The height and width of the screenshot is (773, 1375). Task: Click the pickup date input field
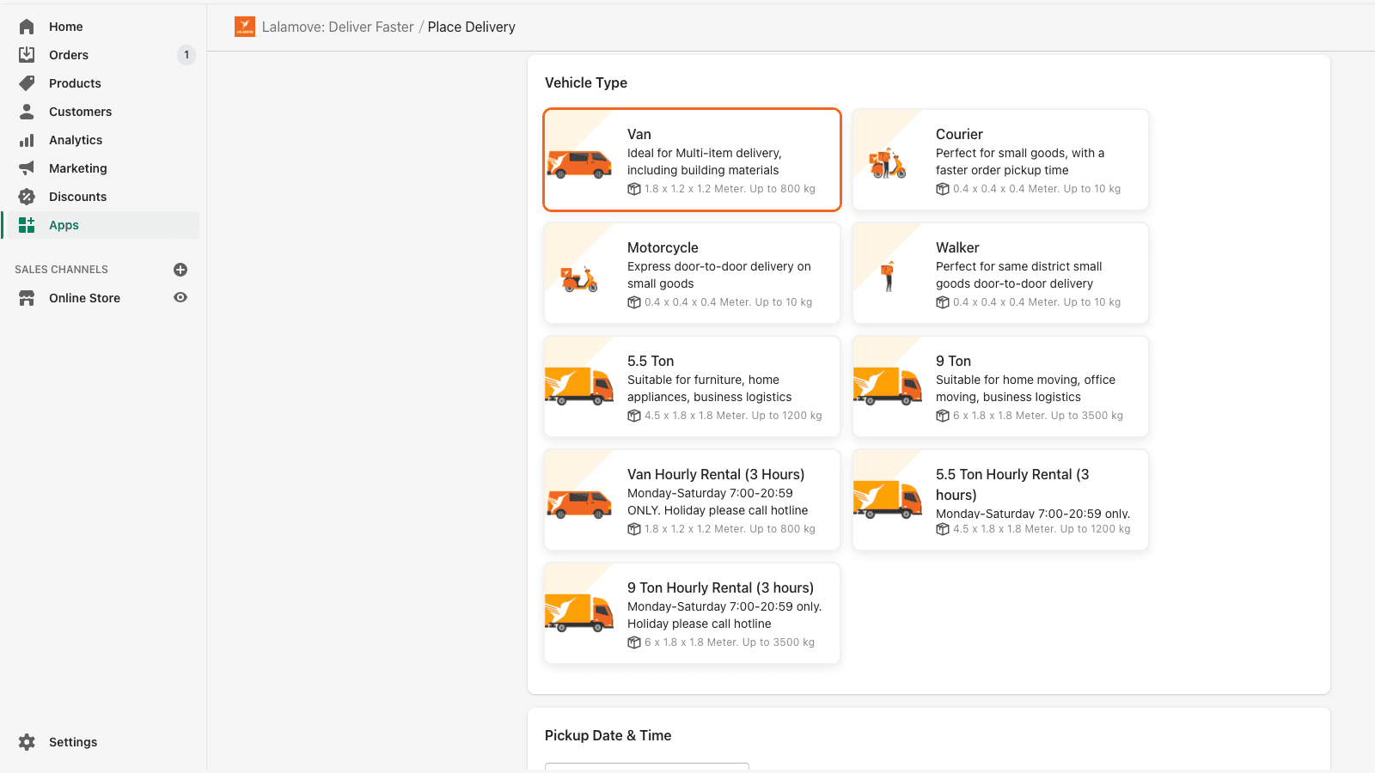[646, 768]
